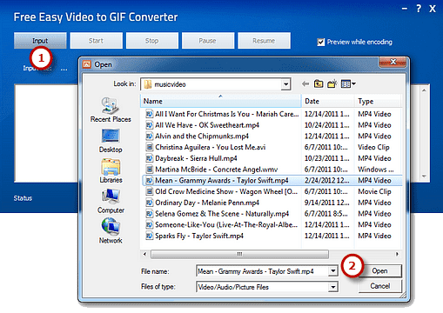The image size is (443, 313).
Task: Click the Video Clip type cell
Action: click(373, 147)
